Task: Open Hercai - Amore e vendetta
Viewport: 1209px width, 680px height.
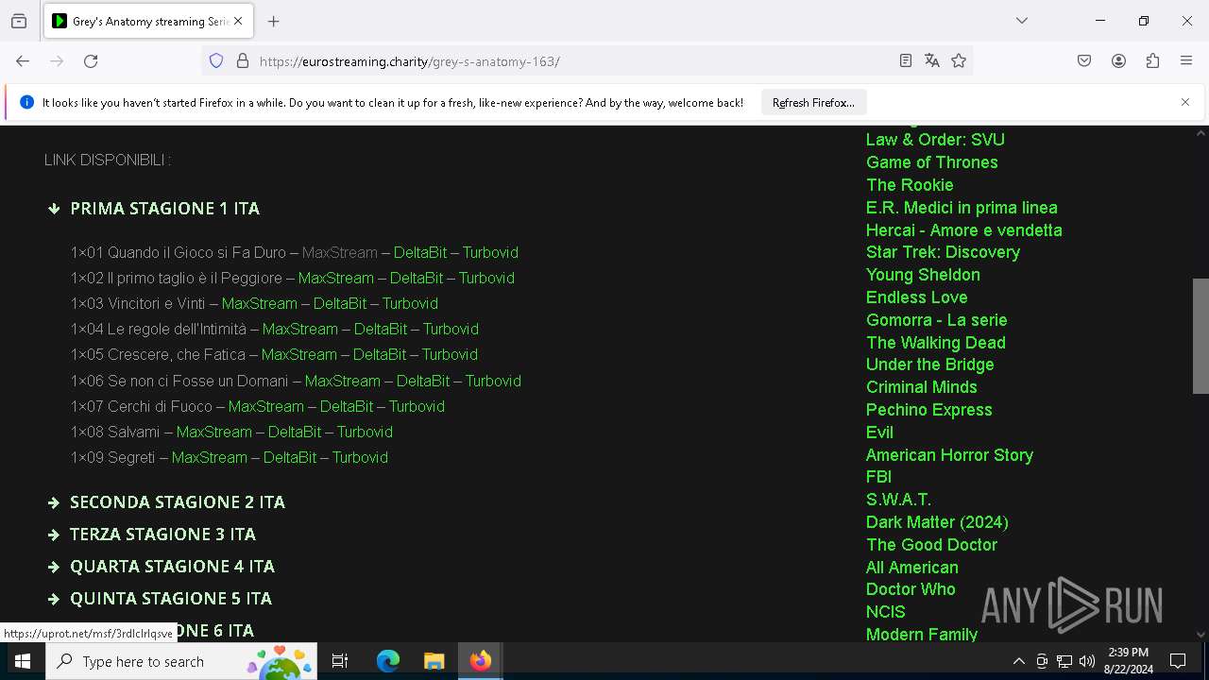Action: pyautogui.click(x=964, y=230)
